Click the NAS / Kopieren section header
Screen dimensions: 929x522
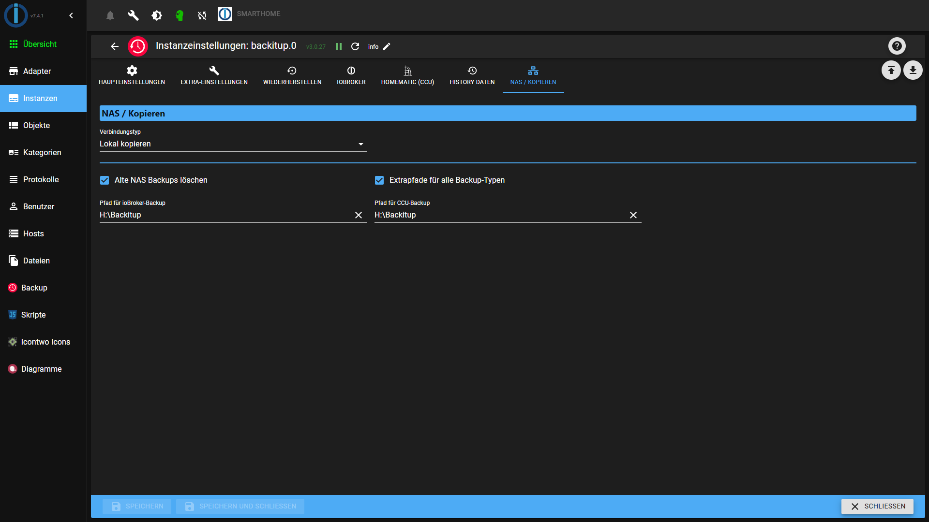(508, 114)
